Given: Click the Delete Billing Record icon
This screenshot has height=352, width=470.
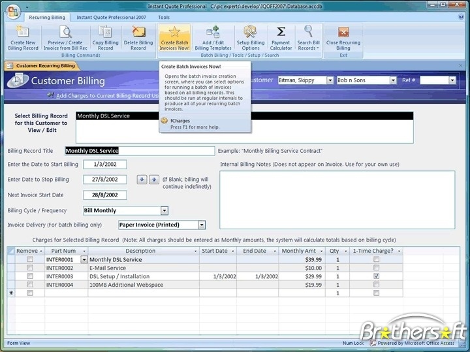Looking at the screenshot, I should pyautogui.click(x=138, y=37).
